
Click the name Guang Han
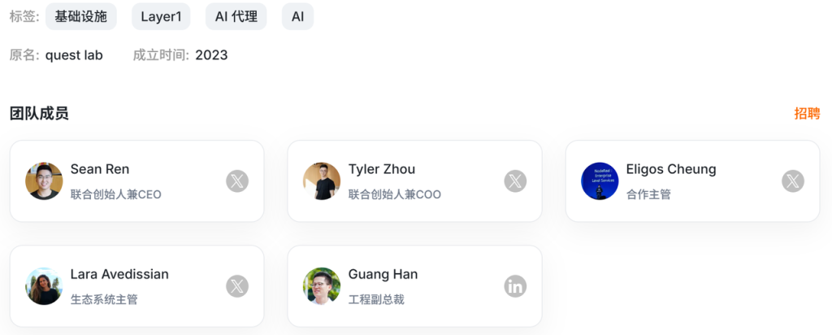(383, 274)
